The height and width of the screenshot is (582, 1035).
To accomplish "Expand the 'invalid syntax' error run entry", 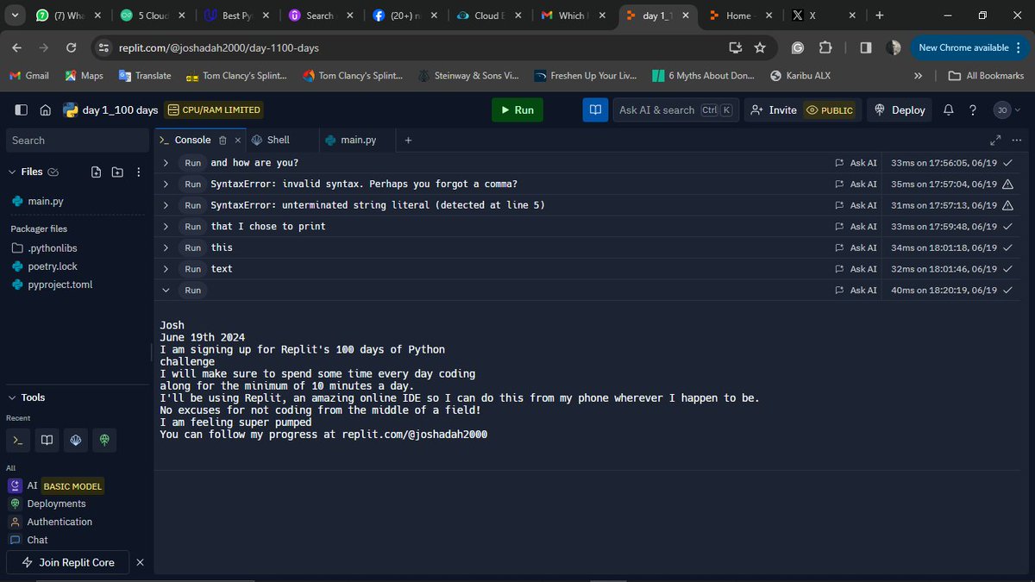I will pos(166,184).
